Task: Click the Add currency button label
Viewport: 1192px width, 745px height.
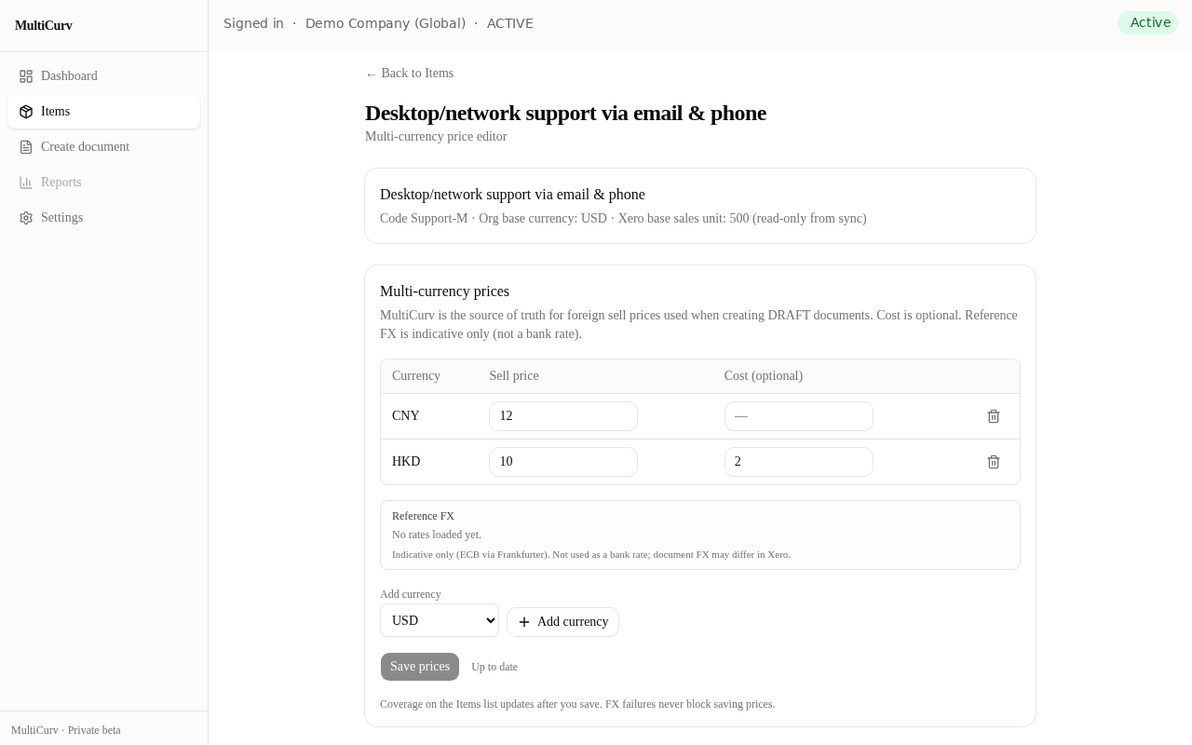Action: pos(573,622)
